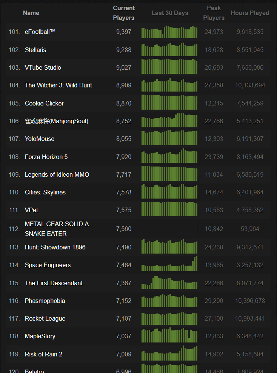Open Hunt: Showdown 1896 entry
The height and width of the screenshot is (373, 277).
tap(55, 247)
